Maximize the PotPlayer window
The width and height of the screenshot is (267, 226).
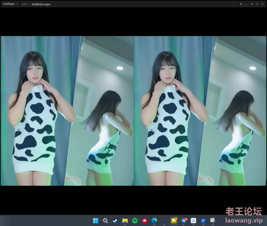pyautogui.click(x=252, y=4)
